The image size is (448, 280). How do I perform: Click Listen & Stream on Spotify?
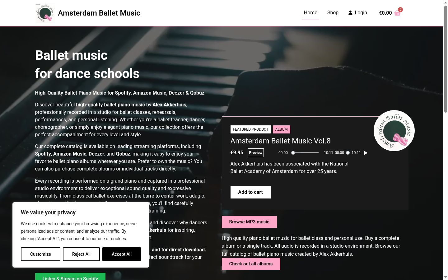(x=70, y=277)
